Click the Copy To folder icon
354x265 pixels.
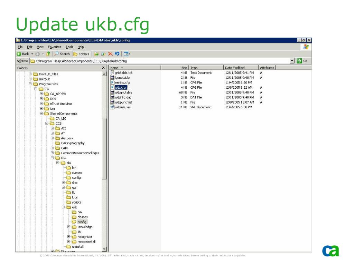coord(103,54)
